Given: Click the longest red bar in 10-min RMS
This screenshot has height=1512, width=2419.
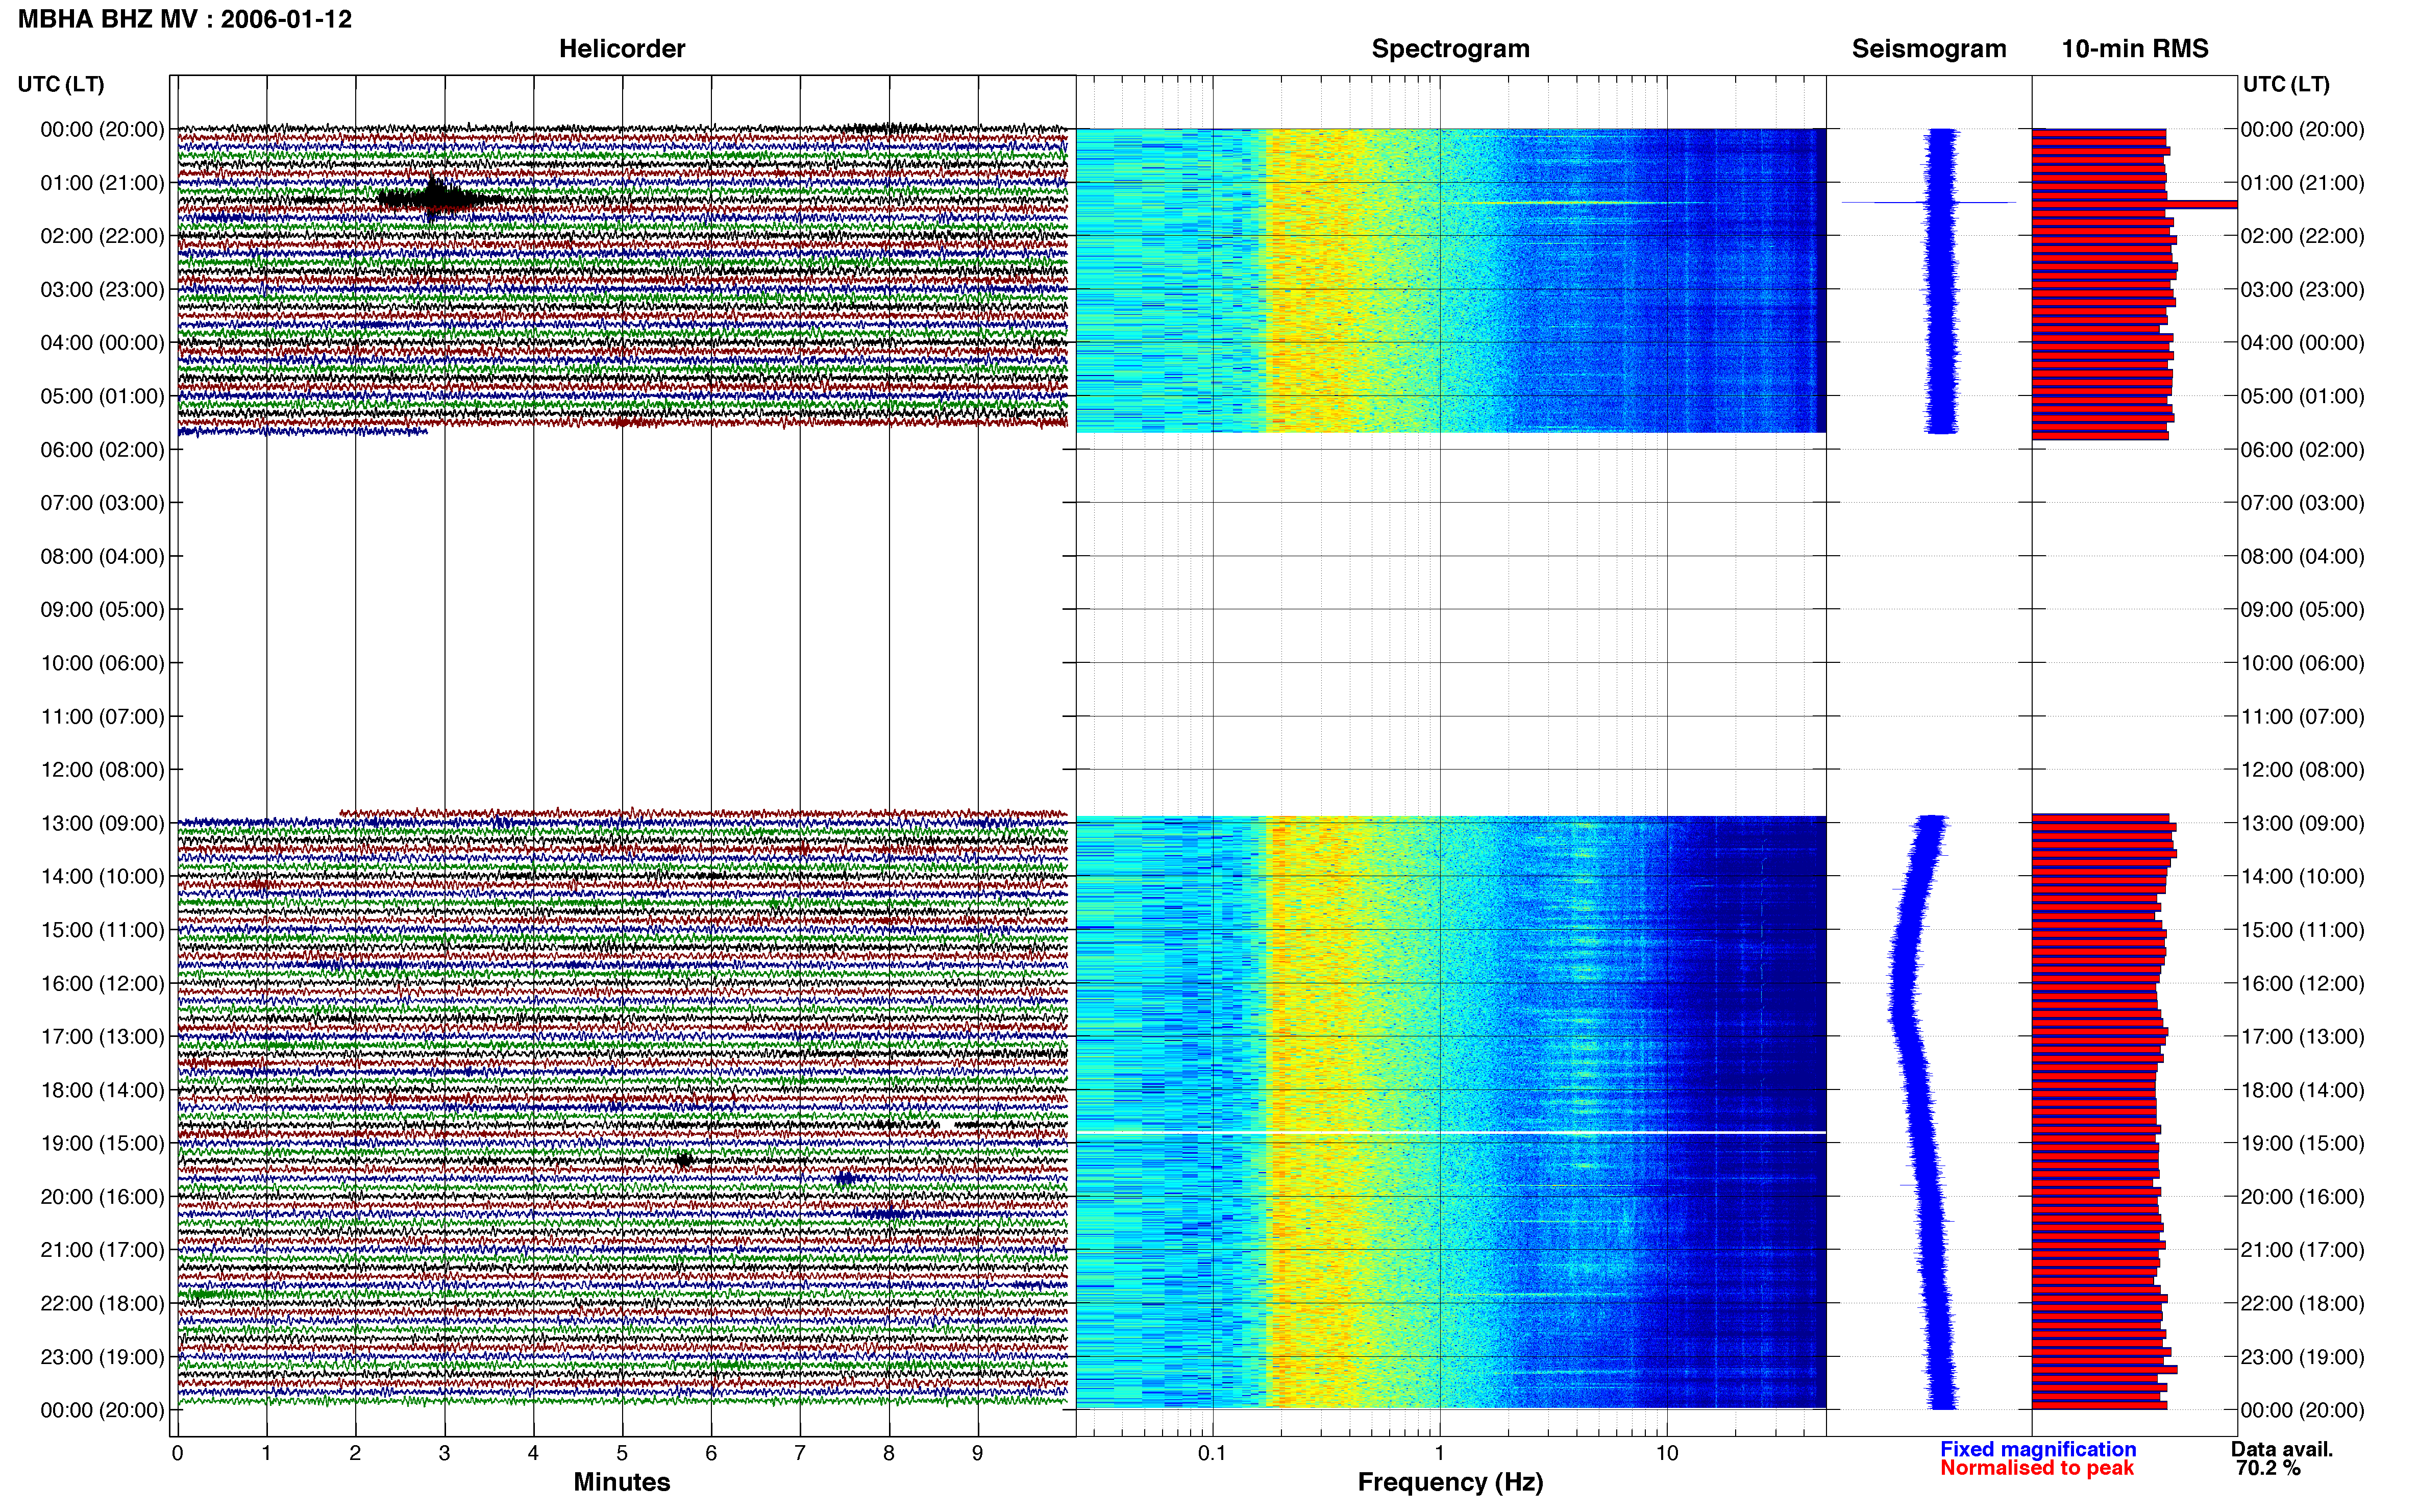Looking at the screenshot, I should coord(2134,204).
